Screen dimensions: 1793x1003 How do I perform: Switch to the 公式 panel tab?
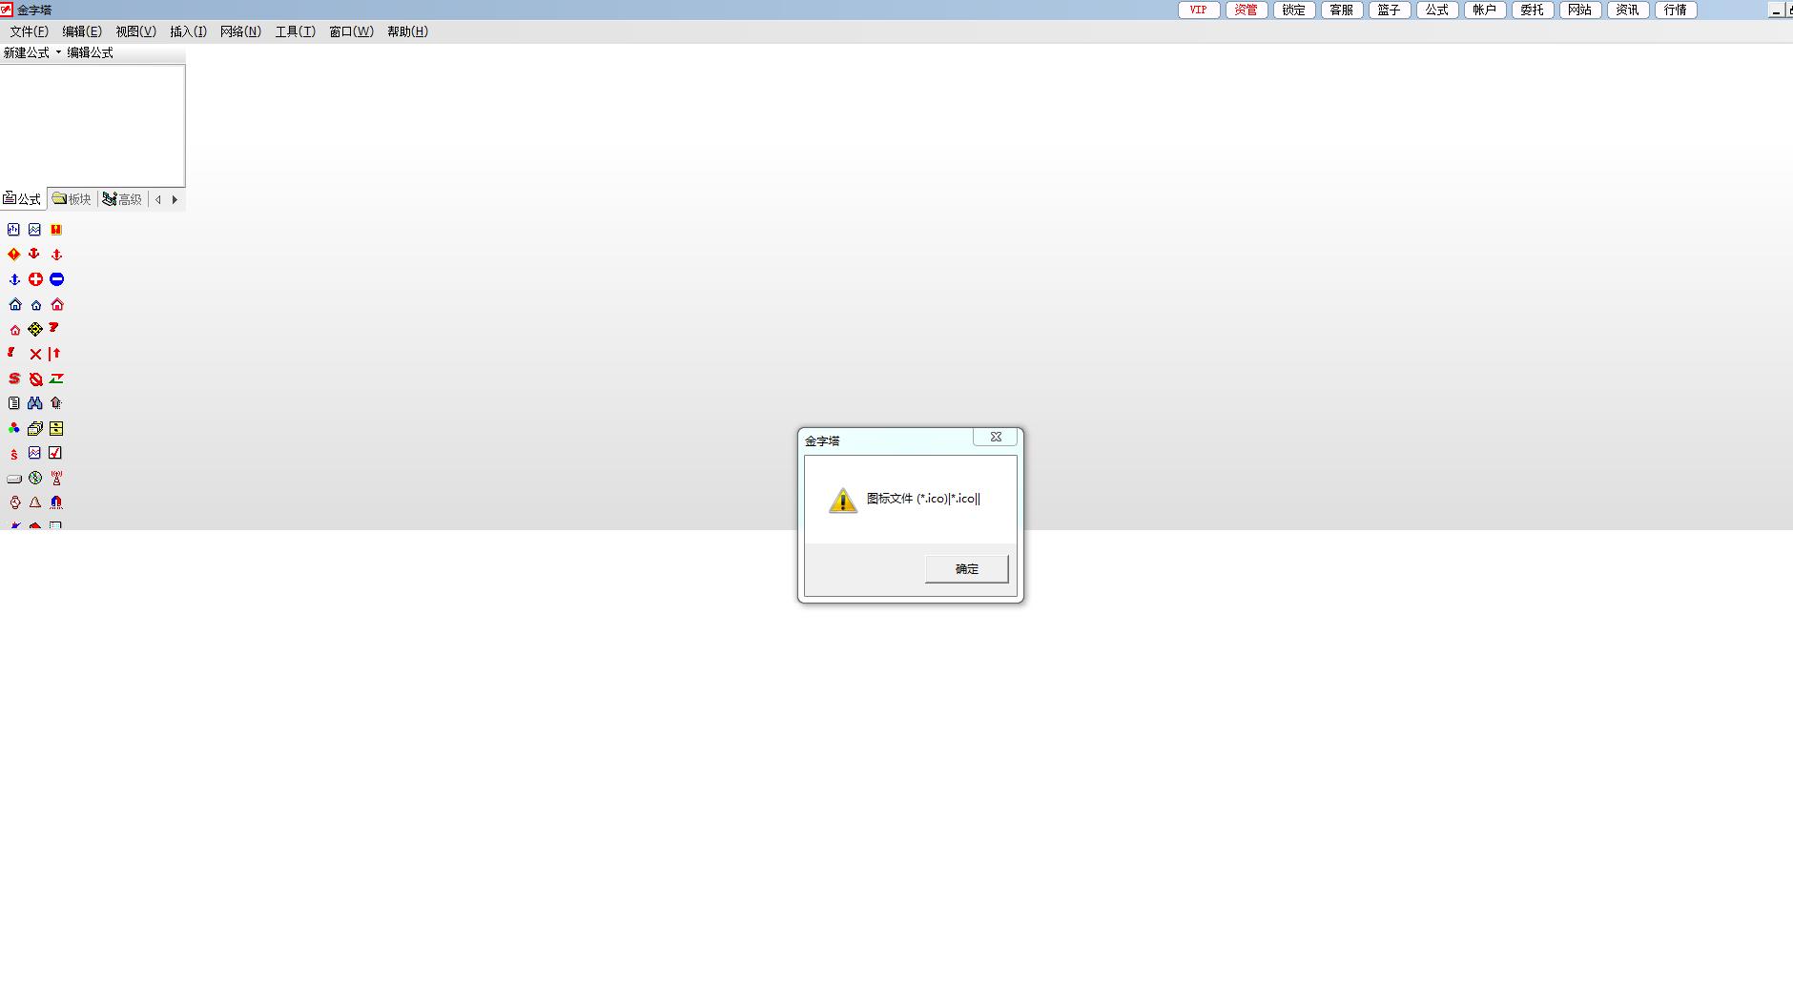click(x=23, y=199)
